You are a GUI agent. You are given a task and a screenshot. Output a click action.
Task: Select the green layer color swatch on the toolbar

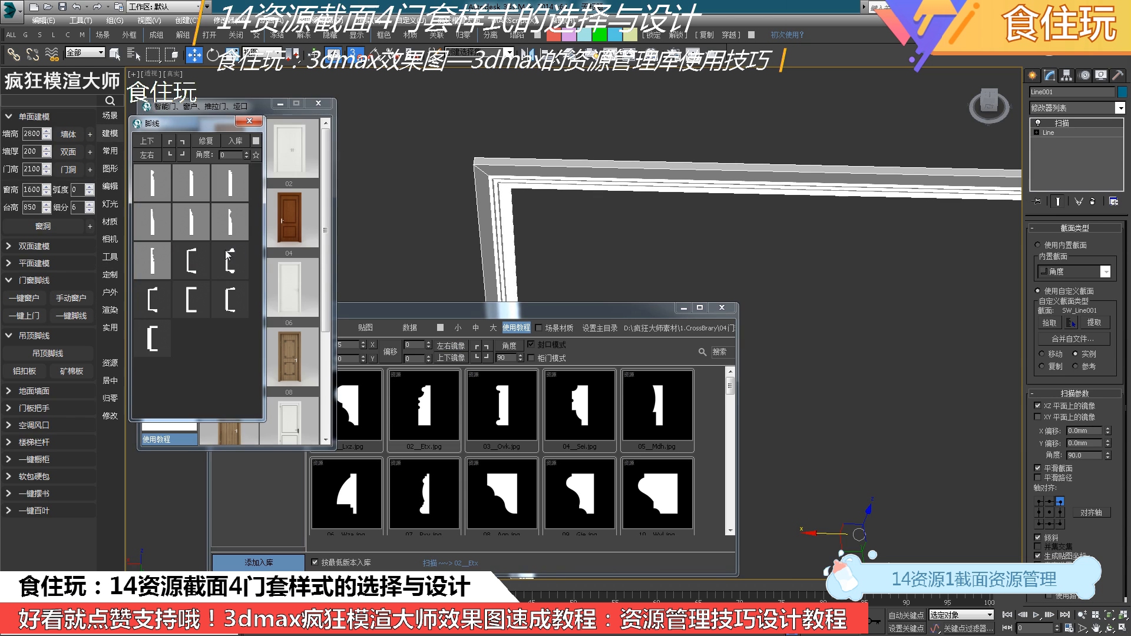tap(600, 35)
